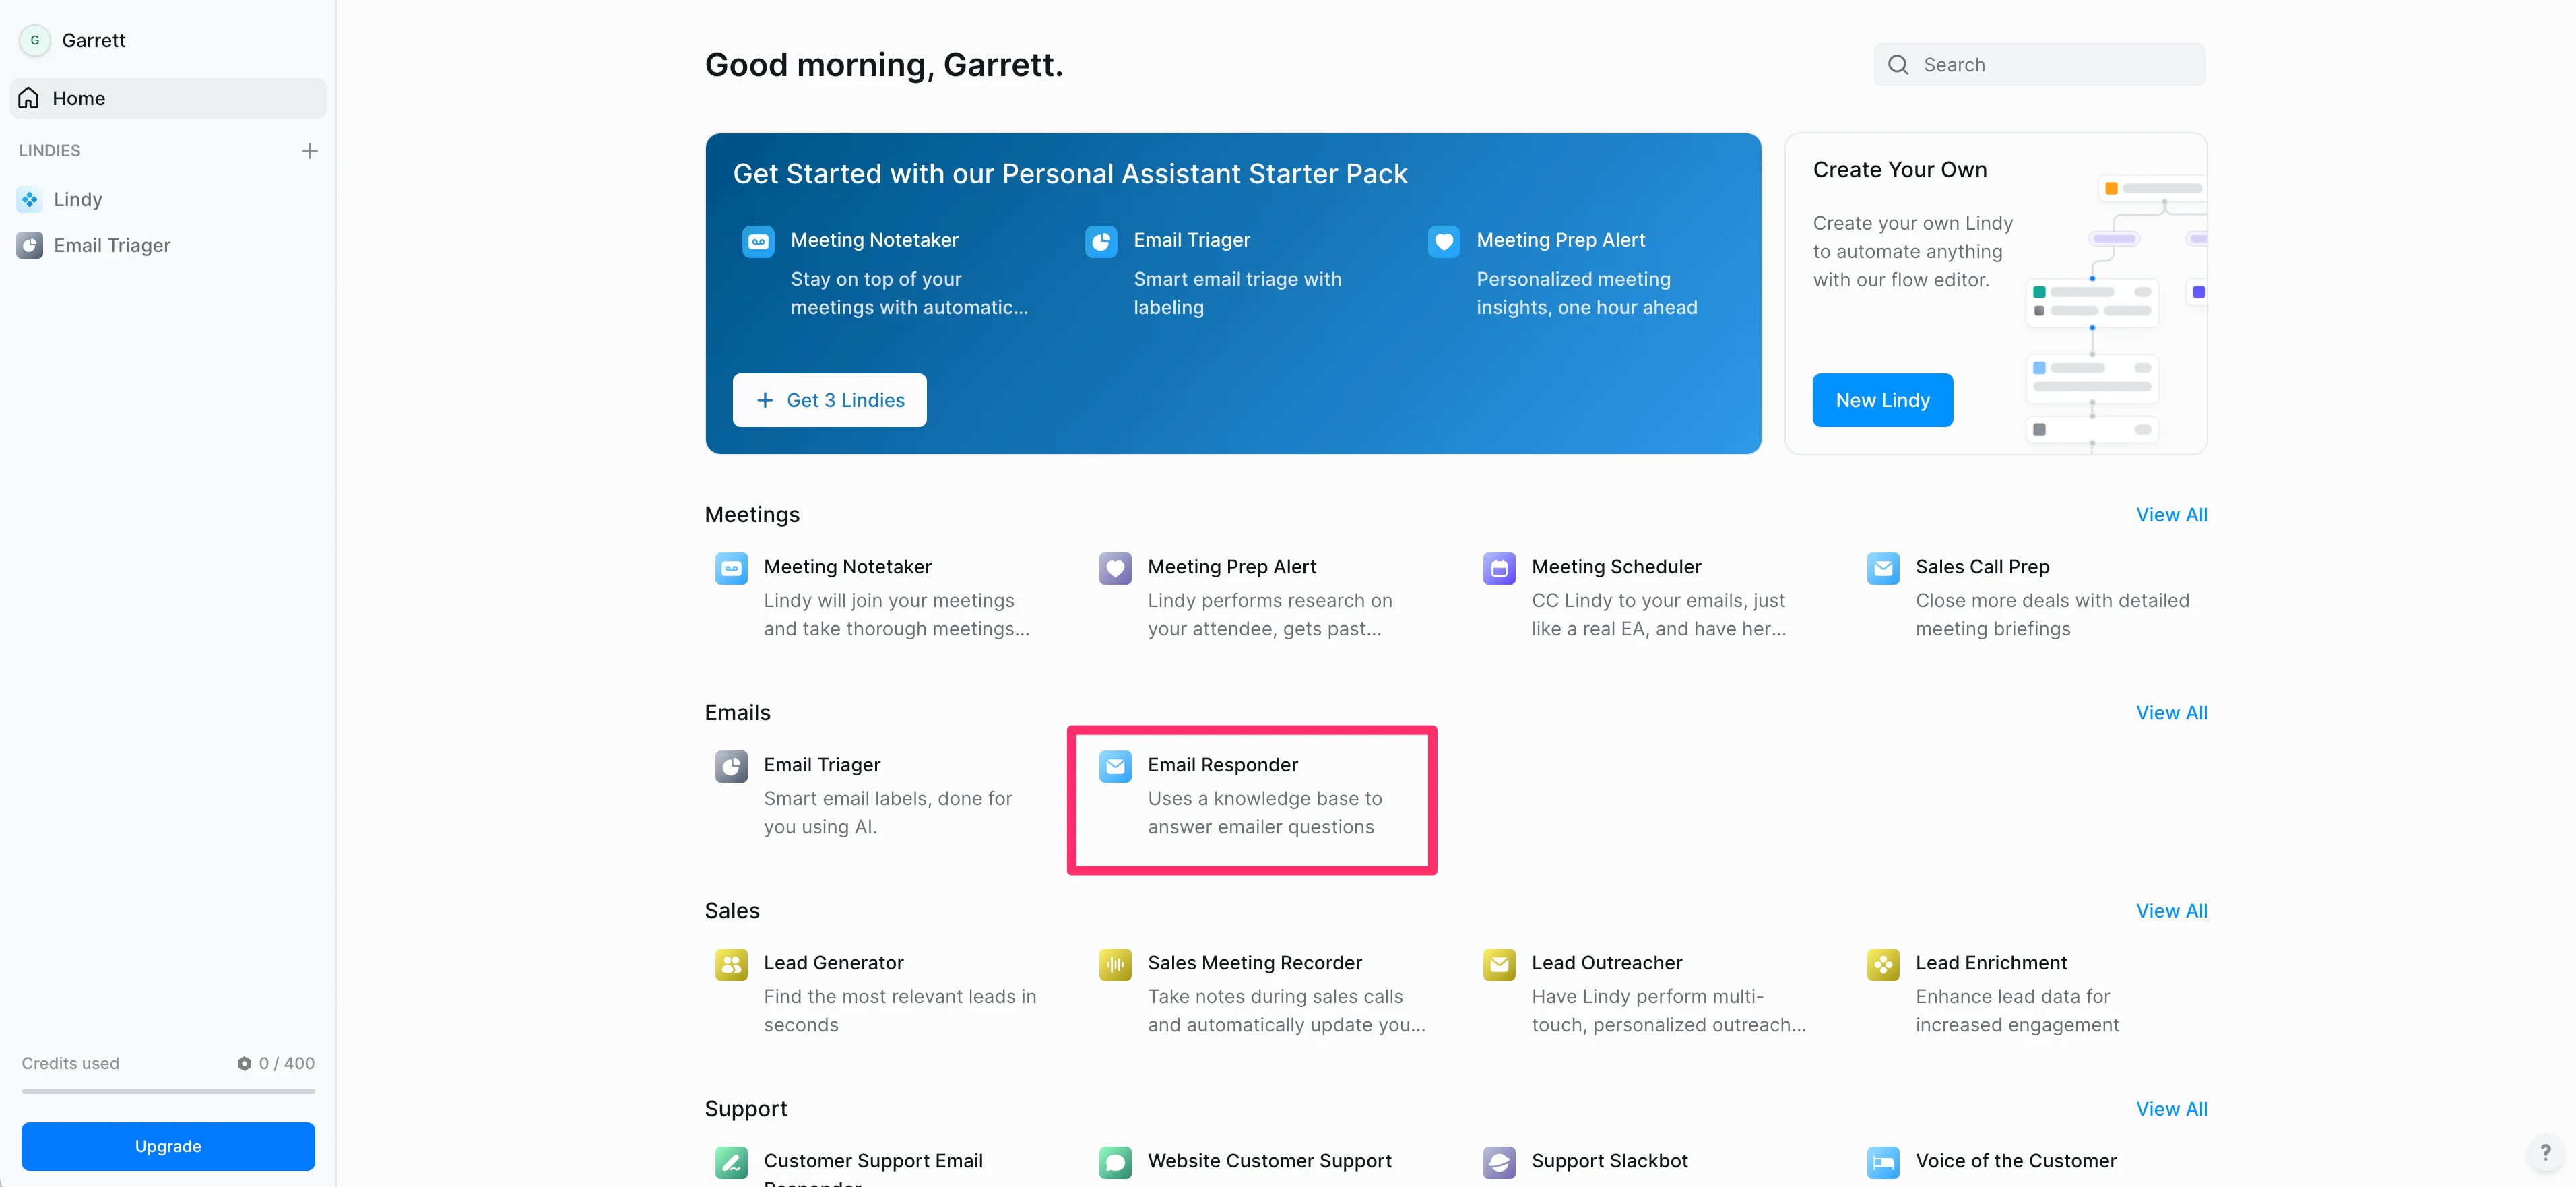The width and height of the screenshot is (2576, 1187).
Task: Click the credits used progress bar
Action: tap(168, 1091)
